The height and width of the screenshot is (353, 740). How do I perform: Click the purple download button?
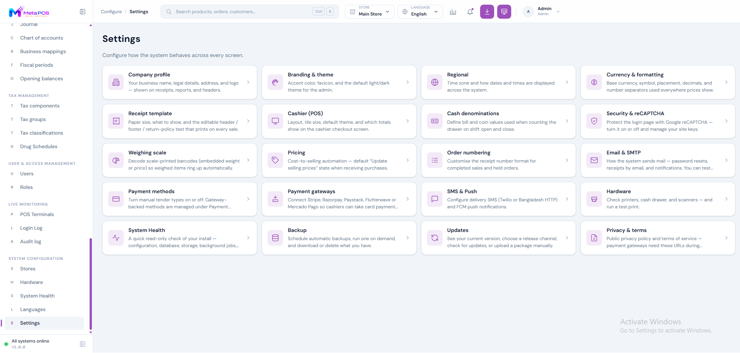(x=487, y=12)
